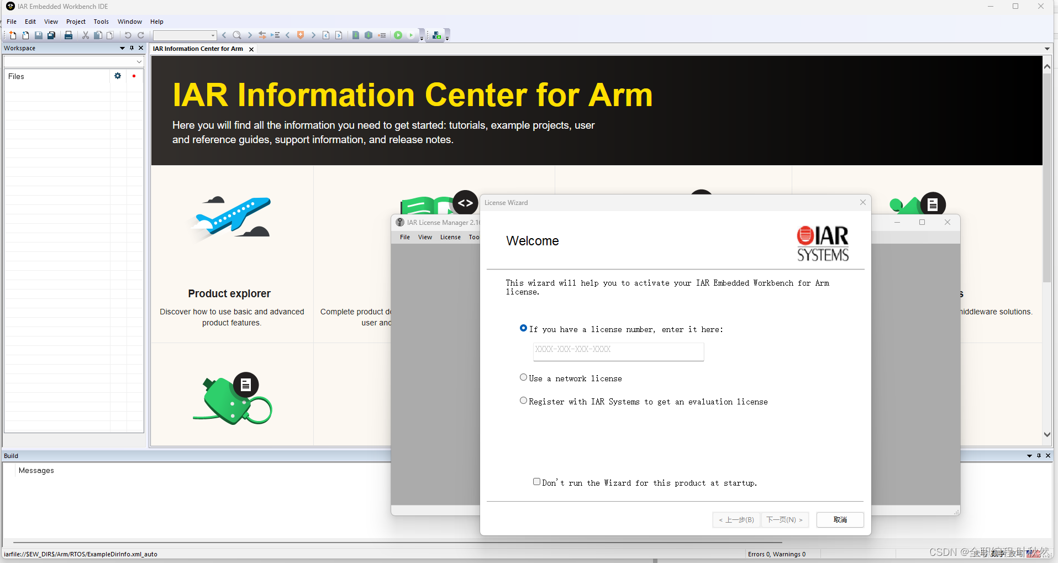Screen dimensions: 1058x563
Task: Select Register for evaluation license option
Action: coord(523,401)
